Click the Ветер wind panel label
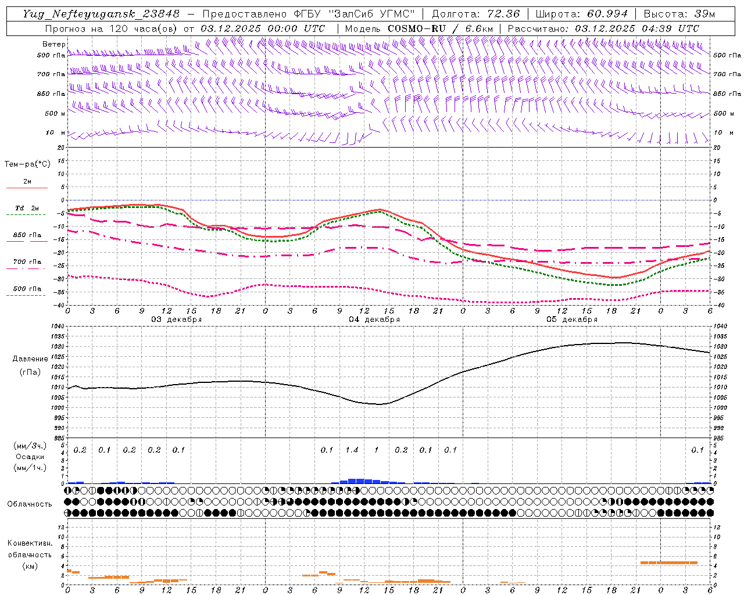 (53, 44)
